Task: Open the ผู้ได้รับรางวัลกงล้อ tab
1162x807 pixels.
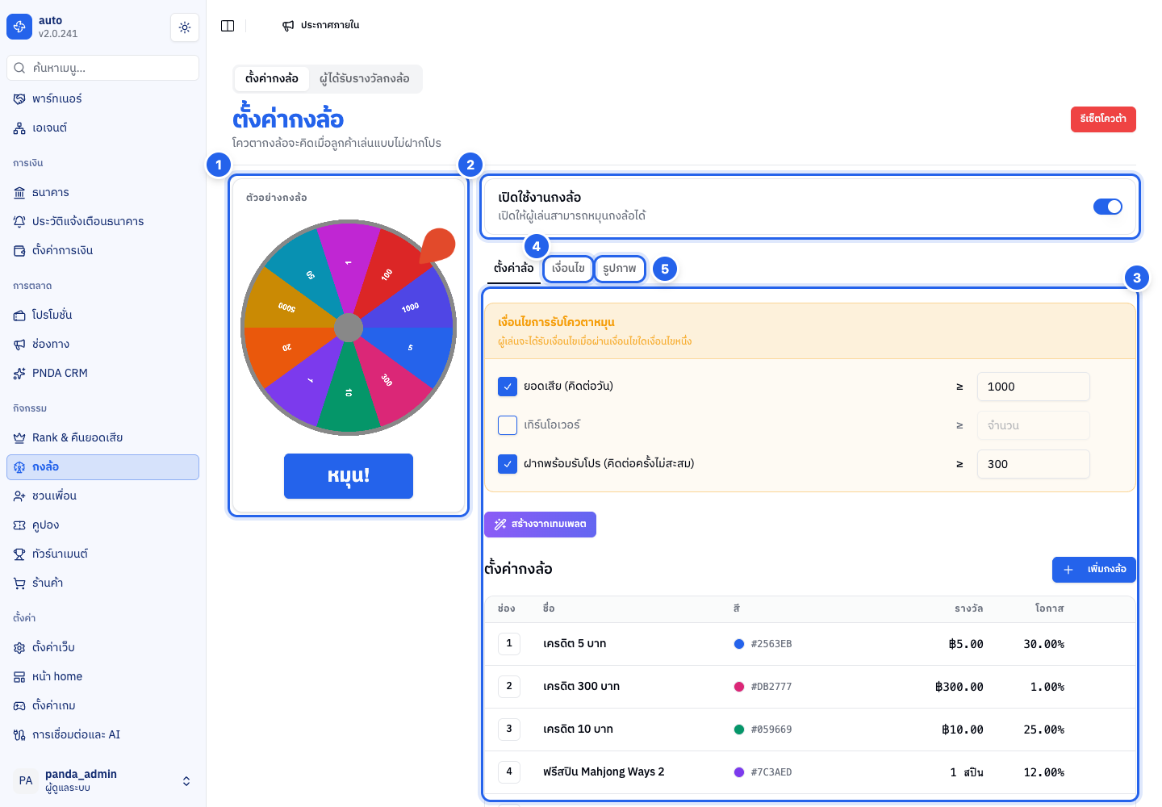Action: [364, 79]
